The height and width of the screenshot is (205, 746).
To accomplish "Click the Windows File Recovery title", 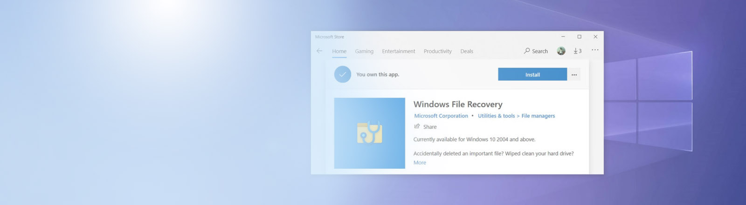I will tap(458, 105).
